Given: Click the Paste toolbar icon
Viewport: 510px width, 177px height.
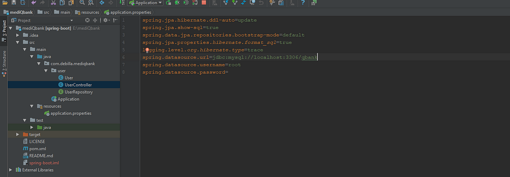Looking at the screenshot, I should pos(71,3).
